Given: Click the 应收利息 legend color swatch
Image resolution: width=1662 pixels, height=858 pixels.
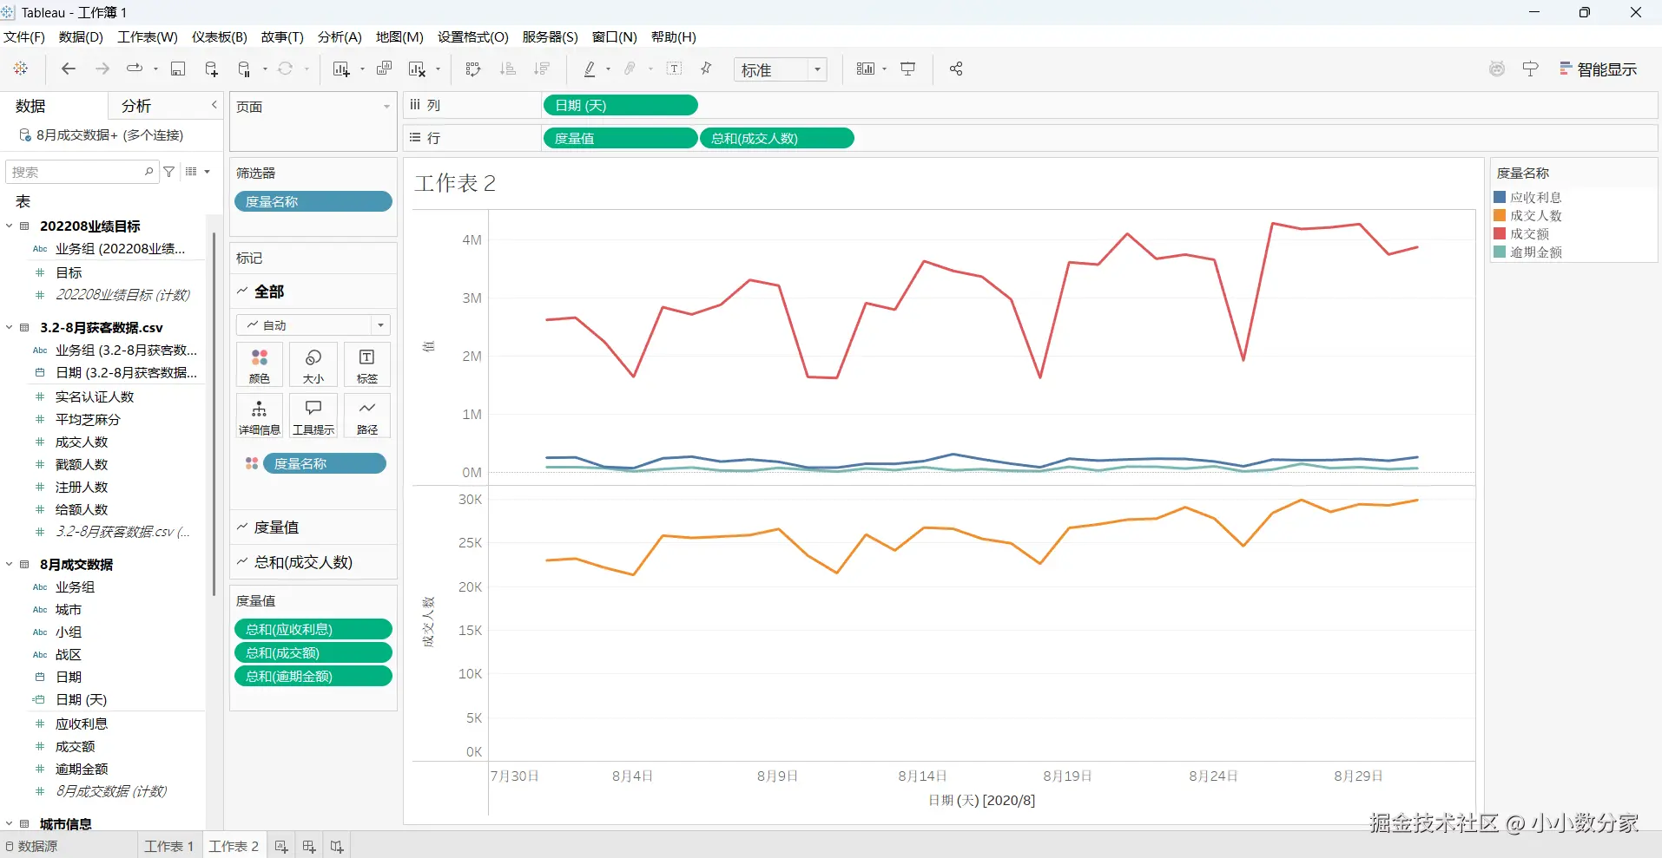Looking at the screenshot, I should 1500,197.
